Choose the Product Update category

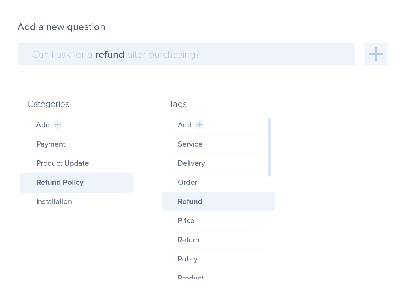(62, 163)
